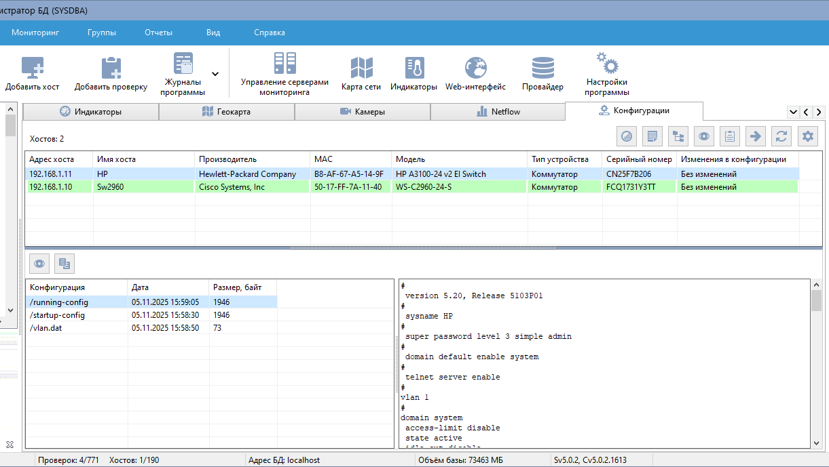
Task: Open the Карта сети network map
Action: pyautogui.click(x=361, y=68)
